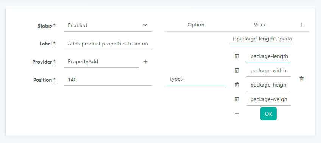
Task: Delete the package-length entry
Action: [237, 56]
